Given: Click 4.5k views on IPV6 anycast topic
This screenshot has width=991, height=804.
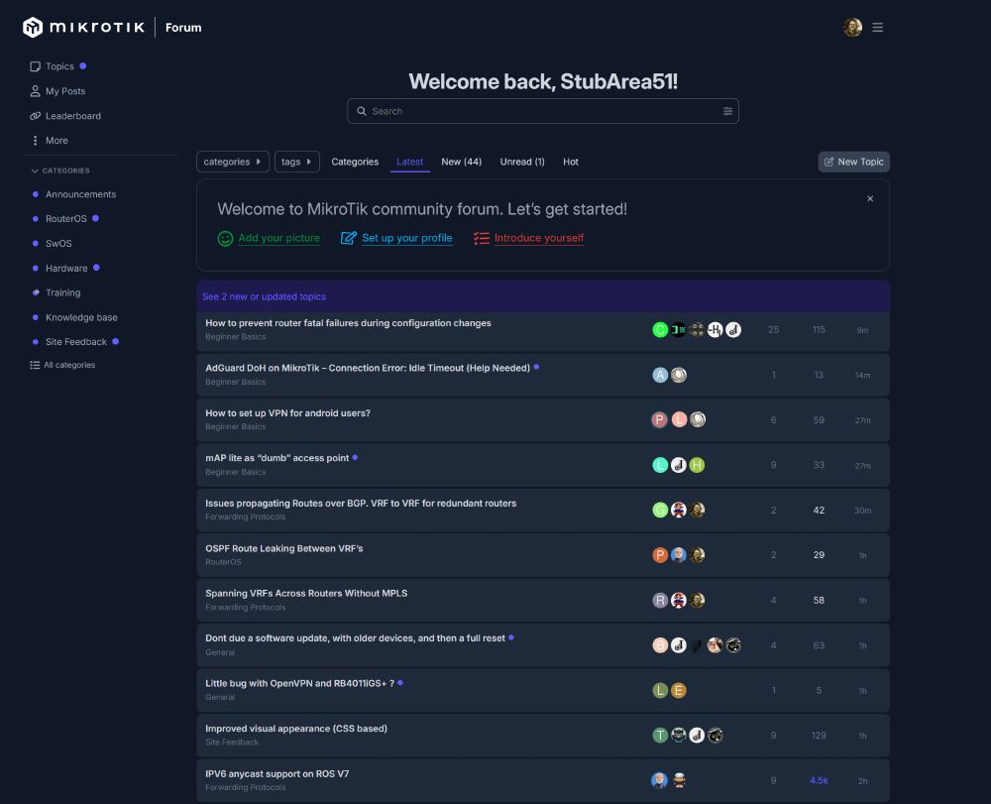Looking at the screenshot, I should tap(819, 780).
